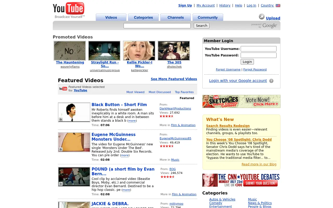Screen dimensions: 333x208
Task: Click the Login button
Action: click(247, 62)
